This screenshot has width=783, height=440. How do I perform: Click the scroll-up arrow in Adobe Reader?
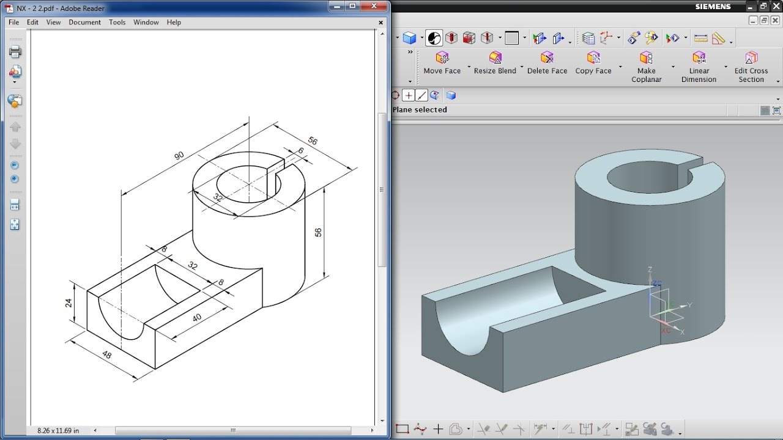point(382,34)
